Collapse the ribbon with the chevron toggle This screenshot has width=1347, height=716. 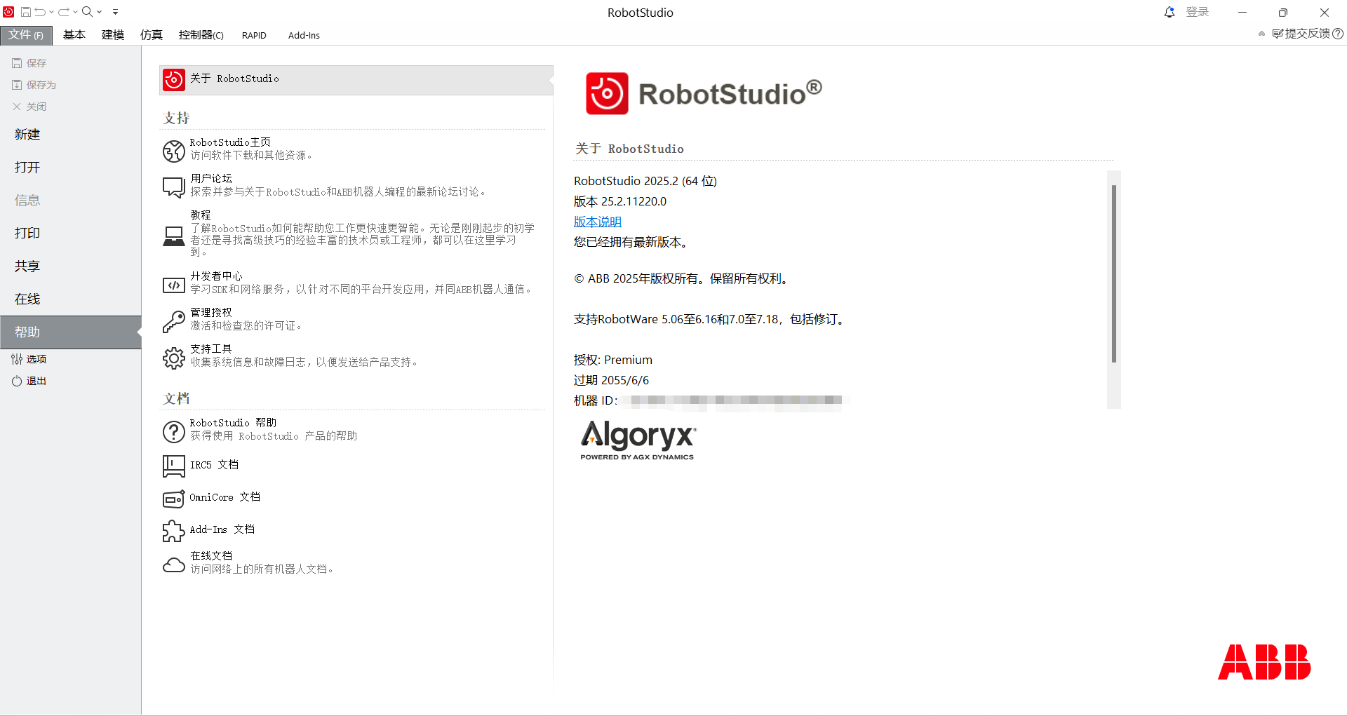pos(1262,34)
